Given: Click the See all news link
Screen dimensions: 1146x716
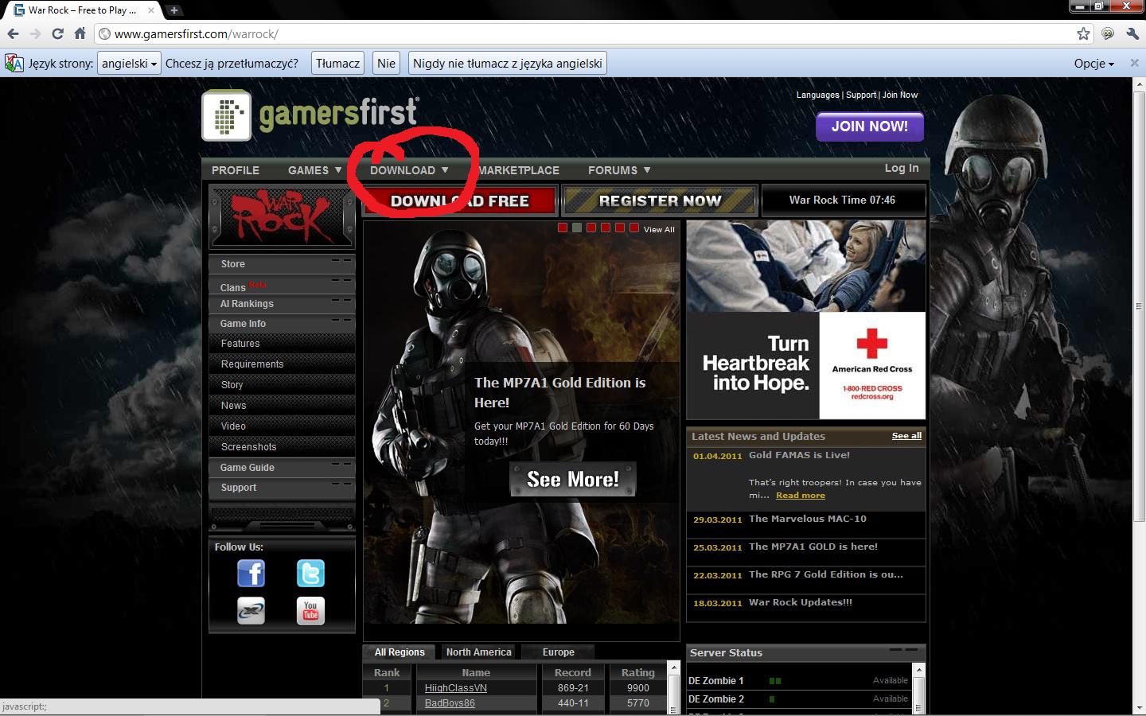Looking at the screenshot, I should click(x=906, y=436).
